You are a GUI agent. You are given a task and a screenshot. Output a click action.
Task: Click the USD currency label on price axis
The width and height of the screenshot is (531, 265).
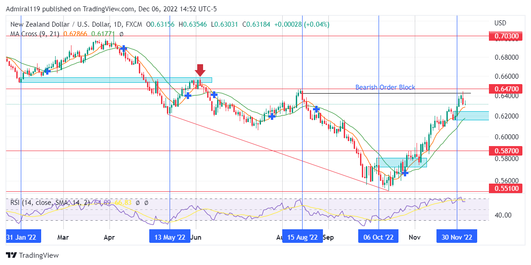(x=500, y=23)
